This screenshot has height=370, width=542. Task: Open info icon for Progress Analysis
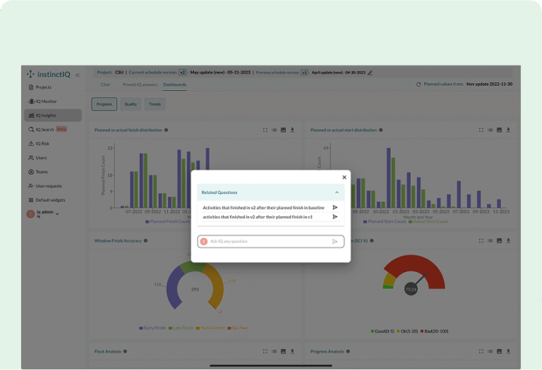(348, 352)
